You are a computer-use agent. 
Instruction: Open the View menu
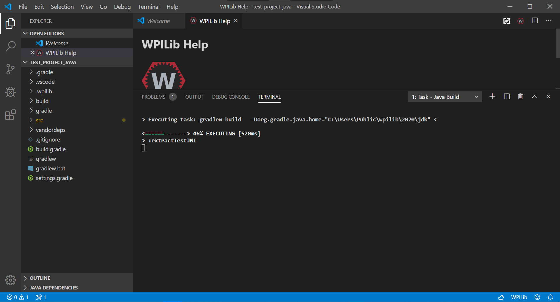pyautogui.click(x=87, y=6)
